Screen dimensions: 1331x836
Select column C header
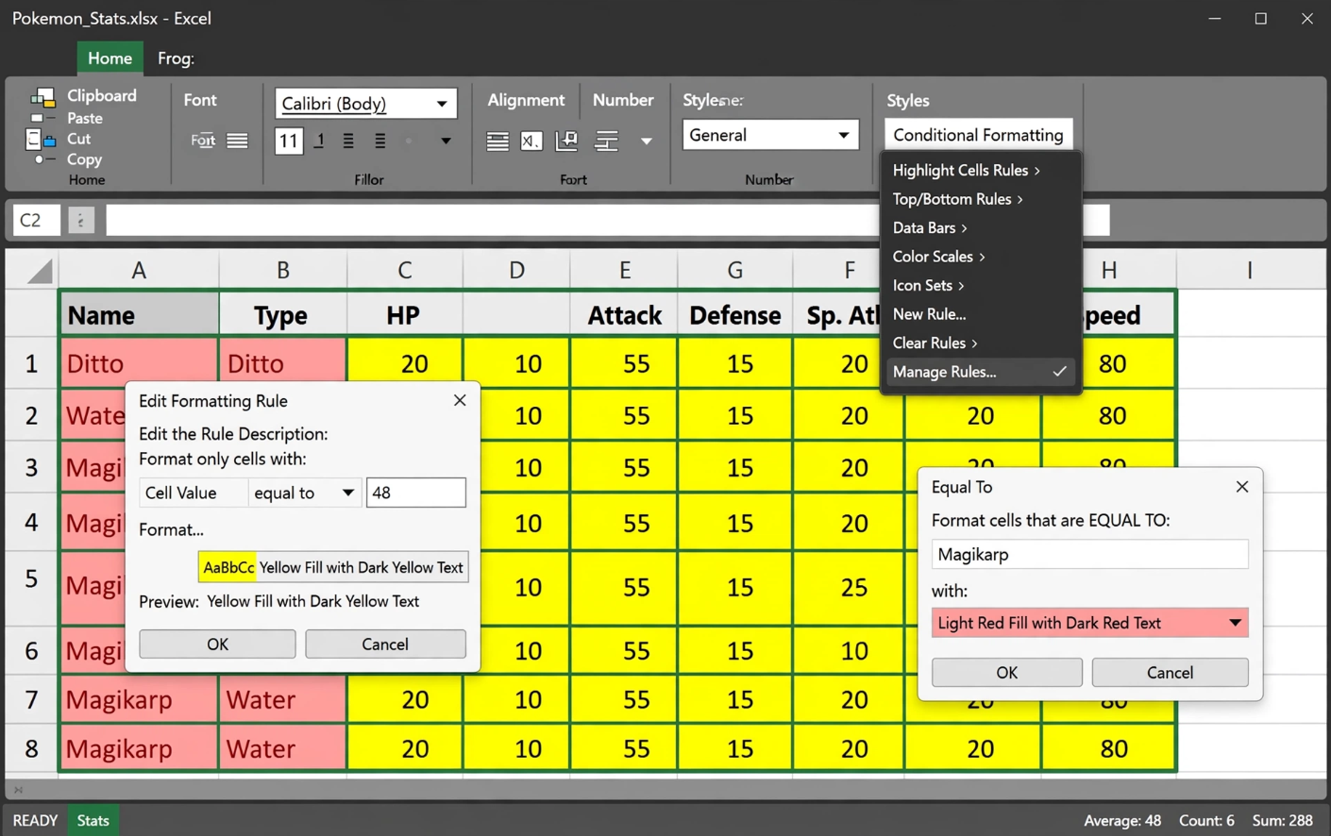click(405, 271)
